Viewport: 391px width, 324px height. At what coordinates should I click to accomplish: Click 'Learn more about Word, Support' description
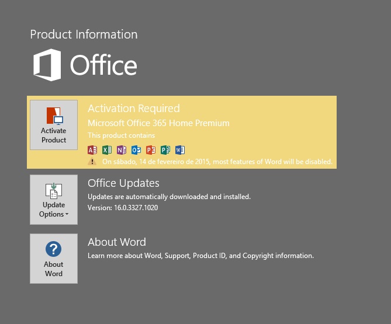pyautogui.click(x=200, y=256)
